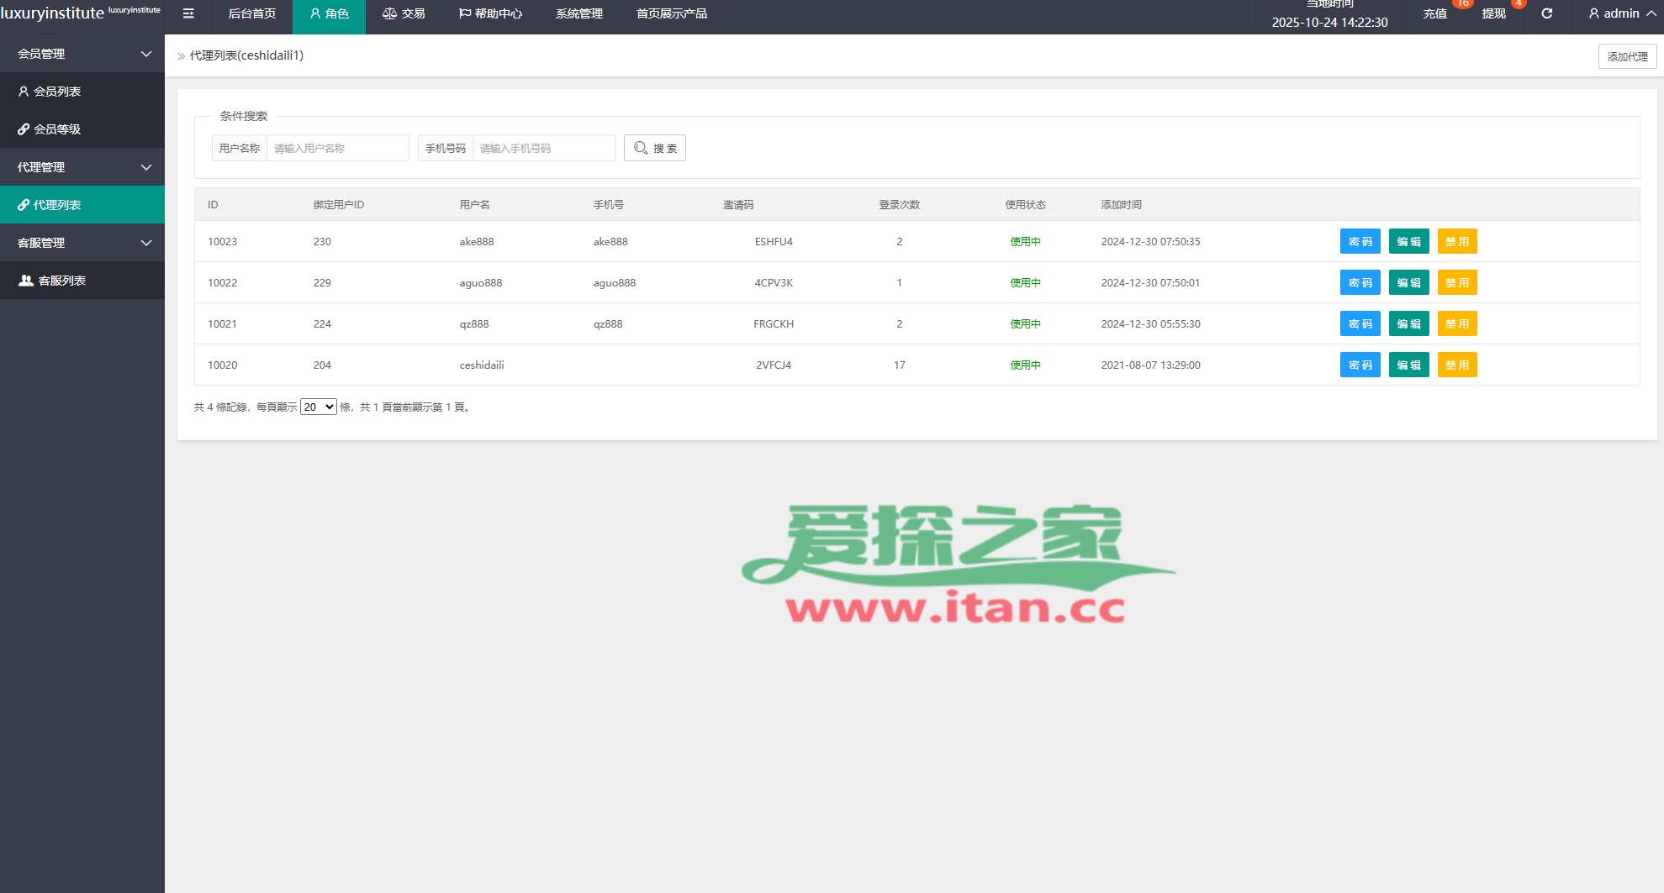This screenshot has width=1664, height=893.
Task: Click the sidebar collapse hamburger icon
Action: pyautogui.click(x=188, y=13)
